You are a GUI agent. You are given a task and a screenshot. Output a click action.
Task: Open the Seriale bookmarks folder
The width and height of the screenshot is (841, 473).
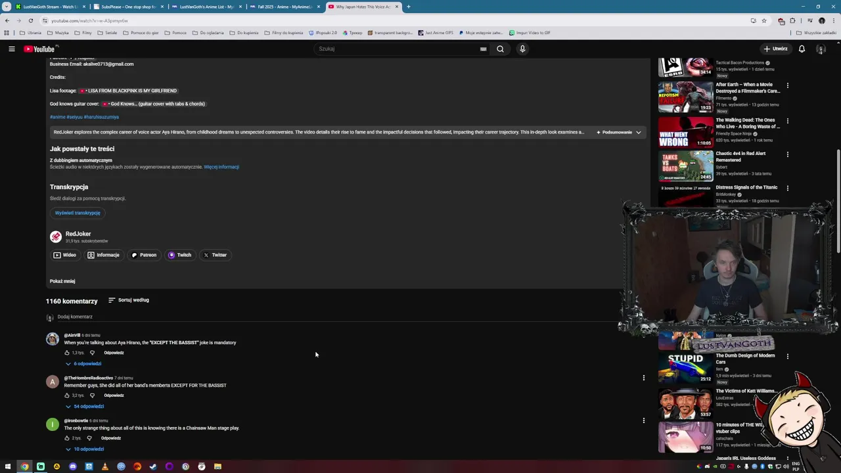click(107, 33)
